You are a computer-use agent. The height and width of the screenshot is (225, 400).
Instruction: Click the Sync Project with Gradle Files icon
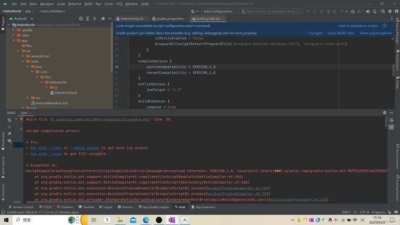[x=367, y=12]
